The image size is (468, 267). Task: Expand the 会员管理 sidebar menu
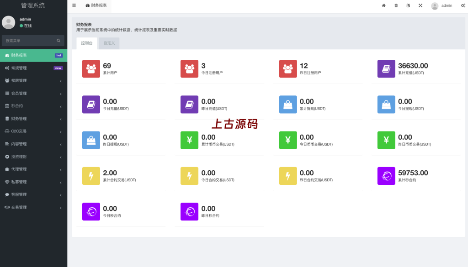coord(33,93)
